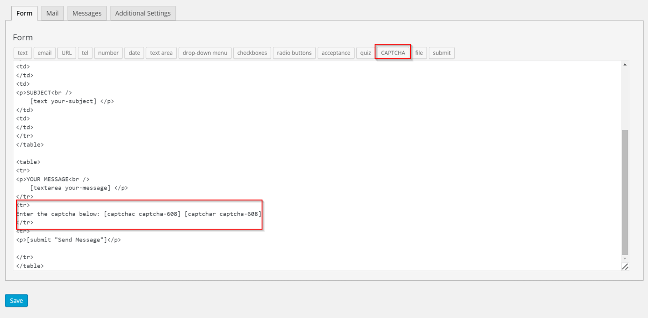Screen dimensions: 648x318
Task: Insert a date field tag
Action: (x=134, y=52)
